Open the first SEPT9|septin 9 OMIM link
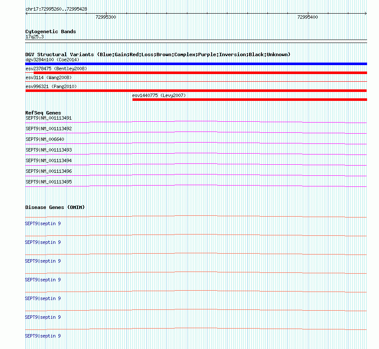The image size is (379, 349). (43, 223)
